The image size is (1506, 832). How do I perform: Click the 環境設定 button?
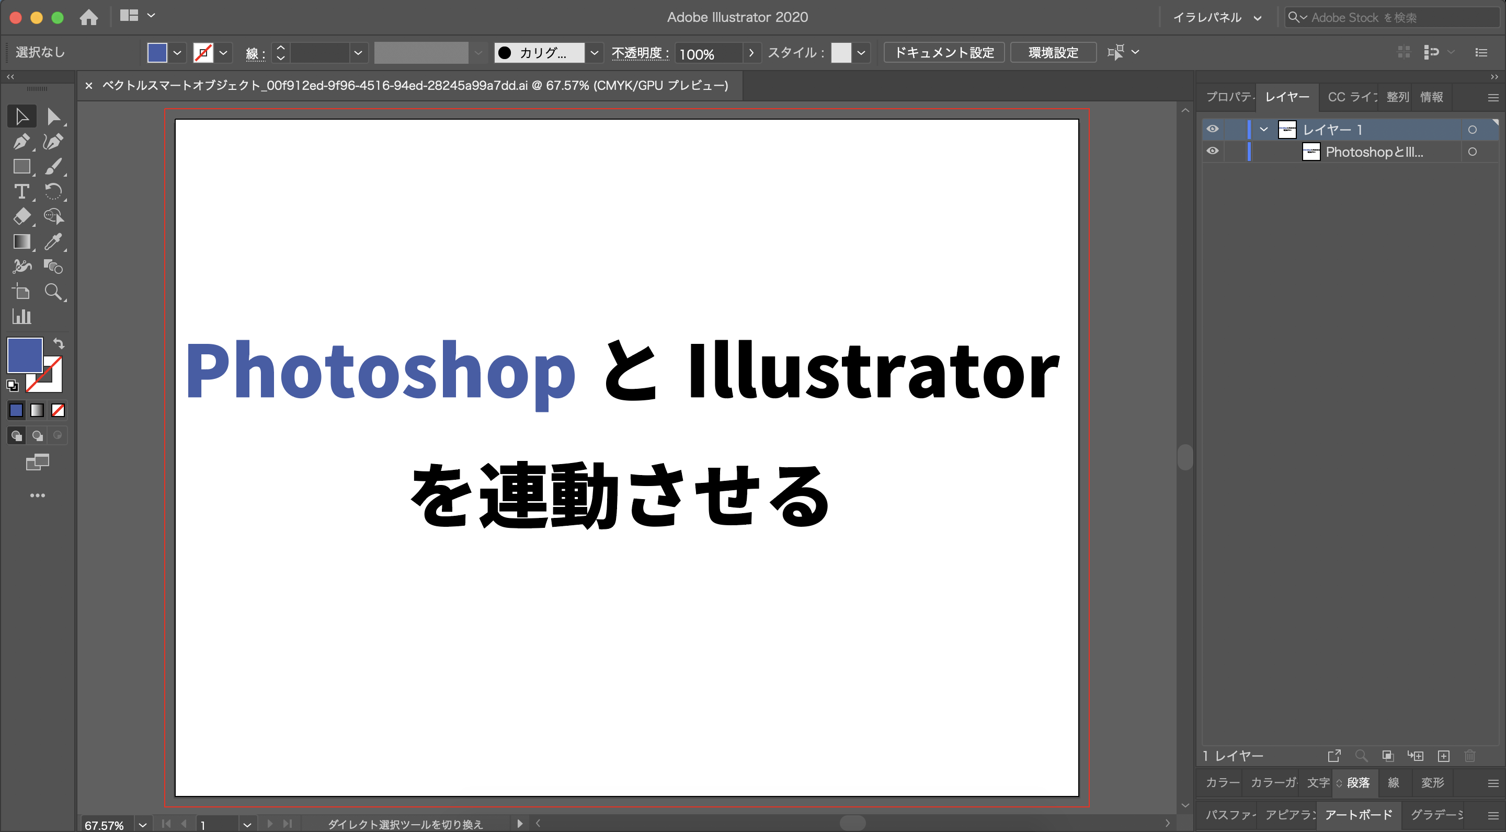click(1053, 53)
